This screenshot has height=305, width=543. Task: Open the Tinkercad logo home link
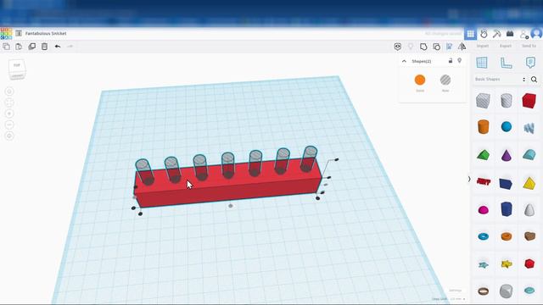pos(6,34)
